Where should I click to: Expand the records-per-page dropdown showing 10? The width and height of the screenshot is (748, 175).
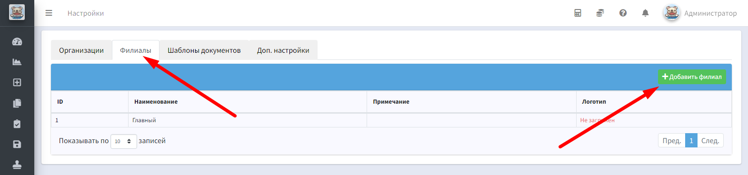(124, 141)
